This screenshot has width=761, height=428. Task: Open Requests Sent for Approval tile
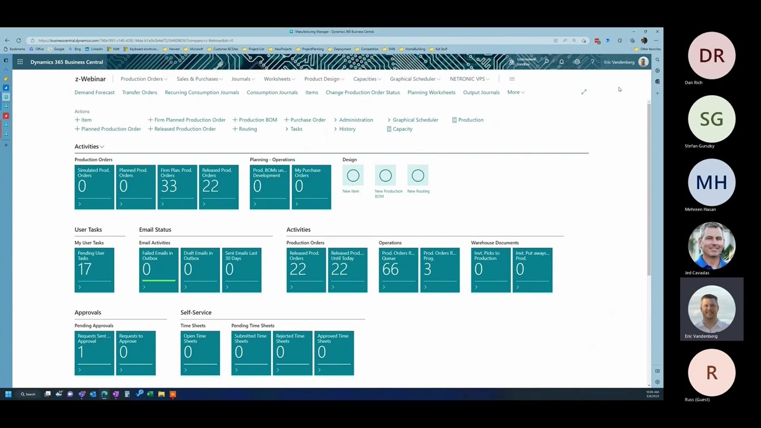95,353
